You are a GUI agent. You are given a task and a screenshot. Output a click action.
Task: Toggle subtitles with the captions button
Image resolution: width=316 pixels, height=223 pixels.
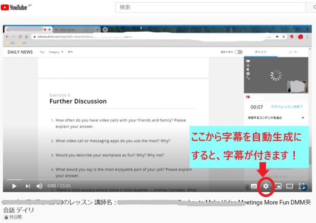coord(254,186)
